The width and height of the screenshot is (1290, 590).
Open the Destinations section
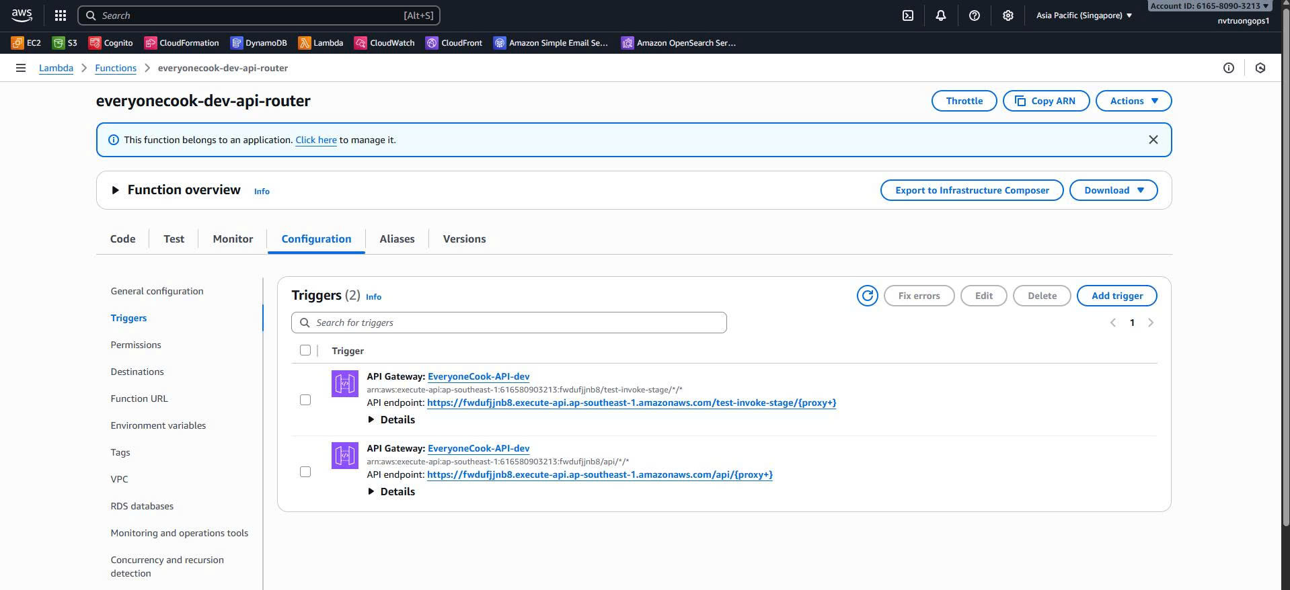[137, 372]
